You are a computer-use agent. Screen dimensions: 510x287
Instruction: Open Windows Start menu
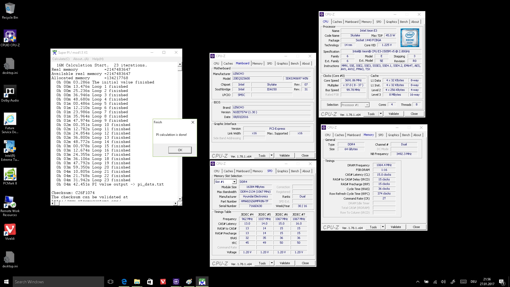pos(6,282)
